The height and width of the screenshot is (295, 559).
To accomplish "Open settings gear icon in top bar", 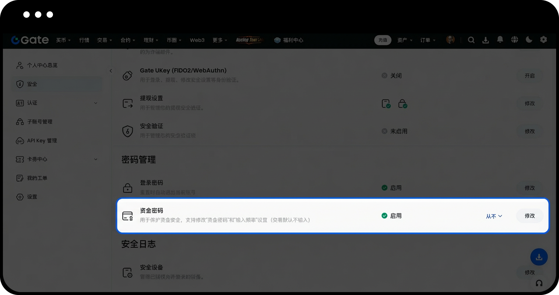I will click(x=543, y=40).
